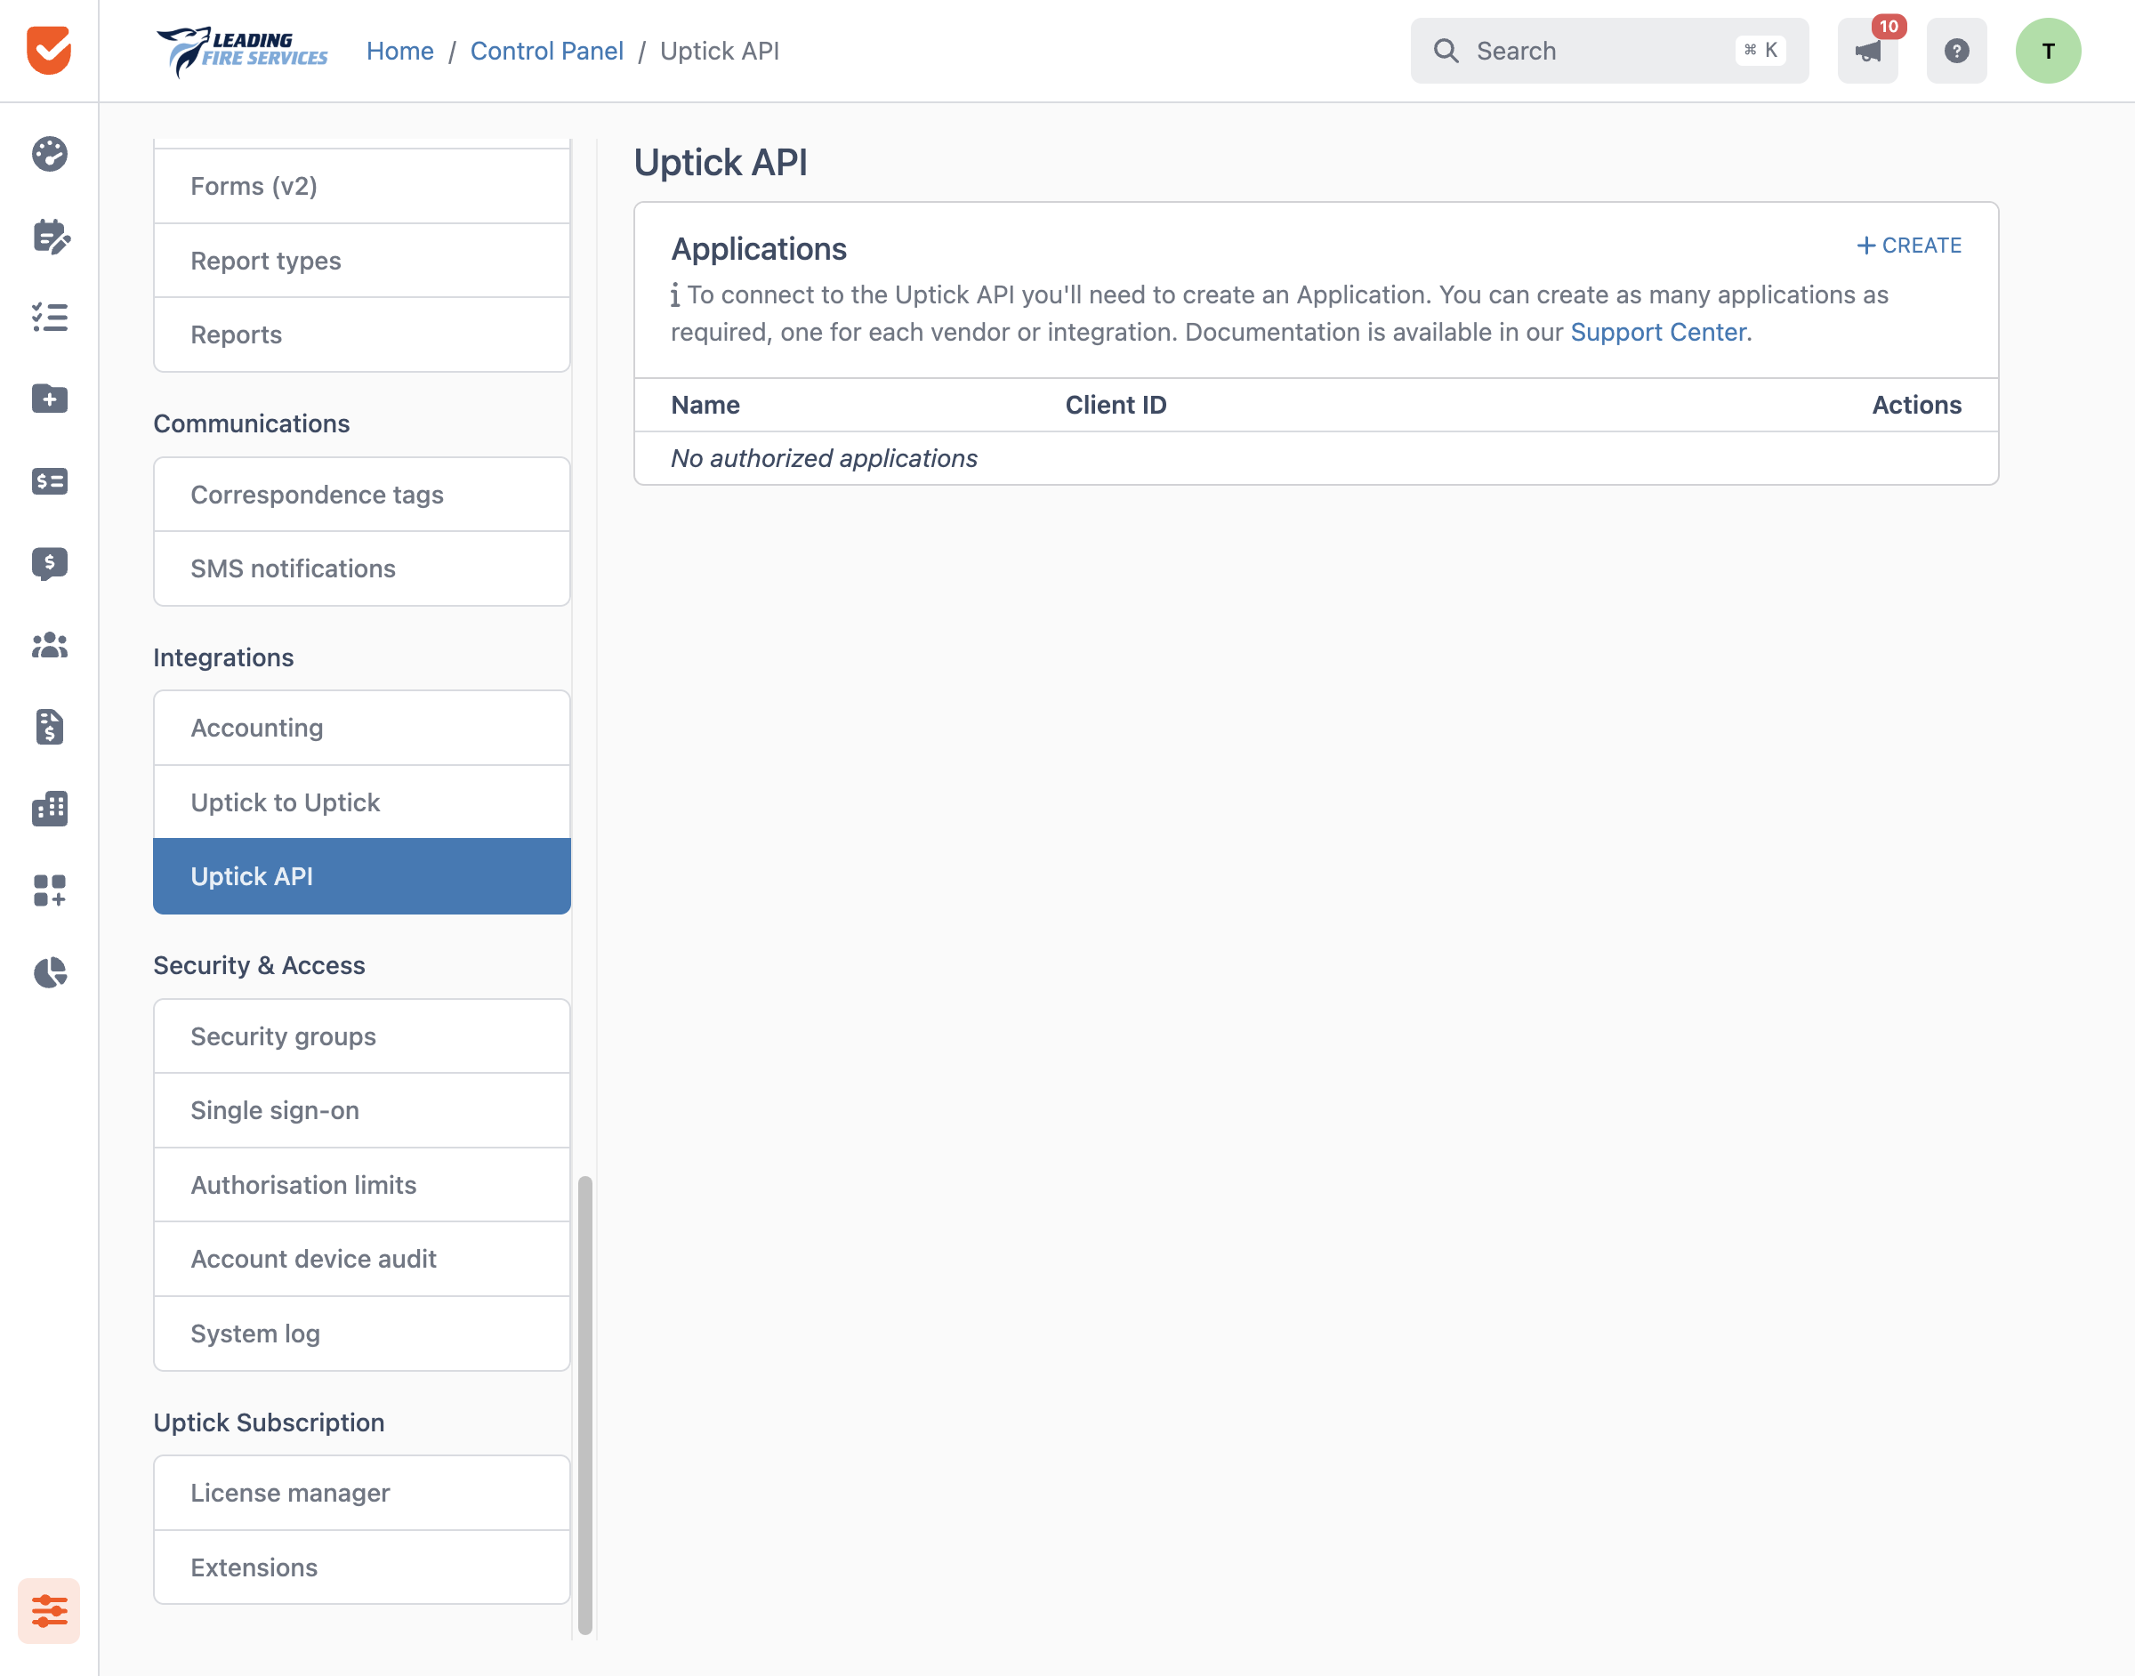The height and width of the screenshot is (1676, 2135).
Task: Open the dollar speech bubble icon
Action: [x=49, y=563]
